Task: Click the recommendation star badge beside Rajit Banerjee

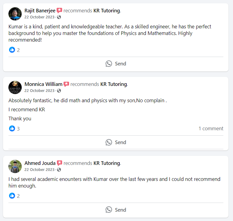Action: pos(59,11)
